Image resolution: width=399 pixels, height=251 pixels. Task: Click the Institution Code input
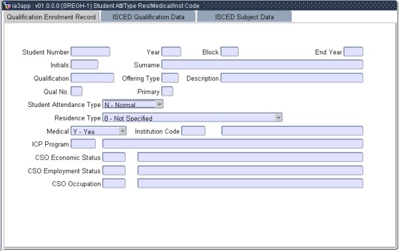pyautogui.click(x=194, y=131)
